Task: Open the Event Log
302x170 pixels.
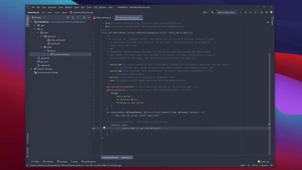Action: coord(263,161)
